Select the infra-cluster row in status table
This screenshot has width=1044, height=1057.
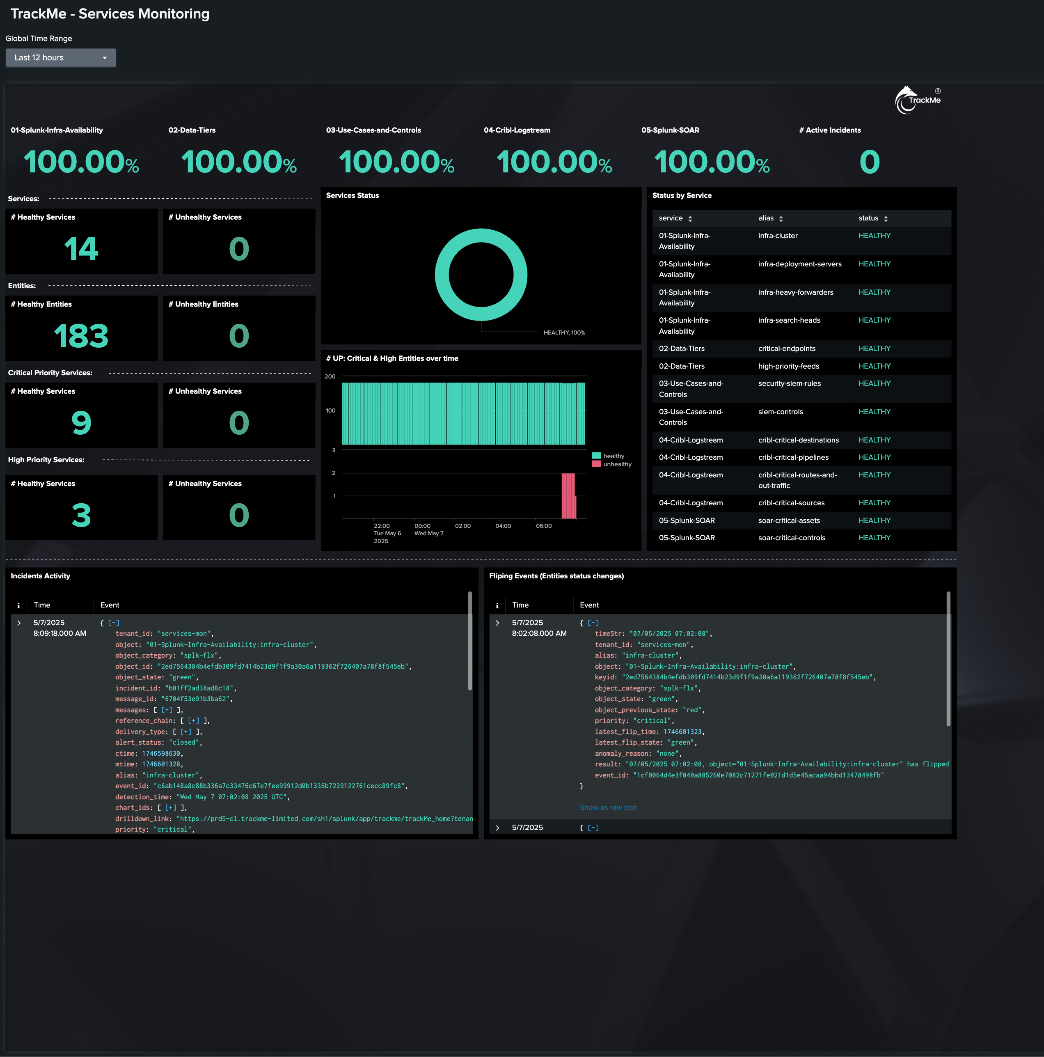coord(802,241)
